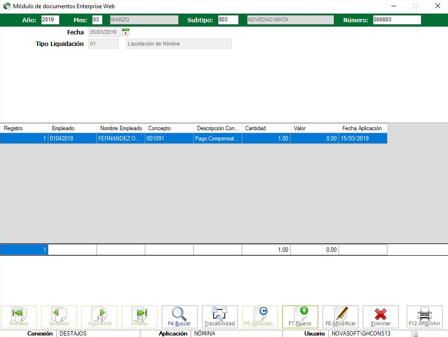Click the F4-Buscar magnifier button

click(x=179, y=317)
